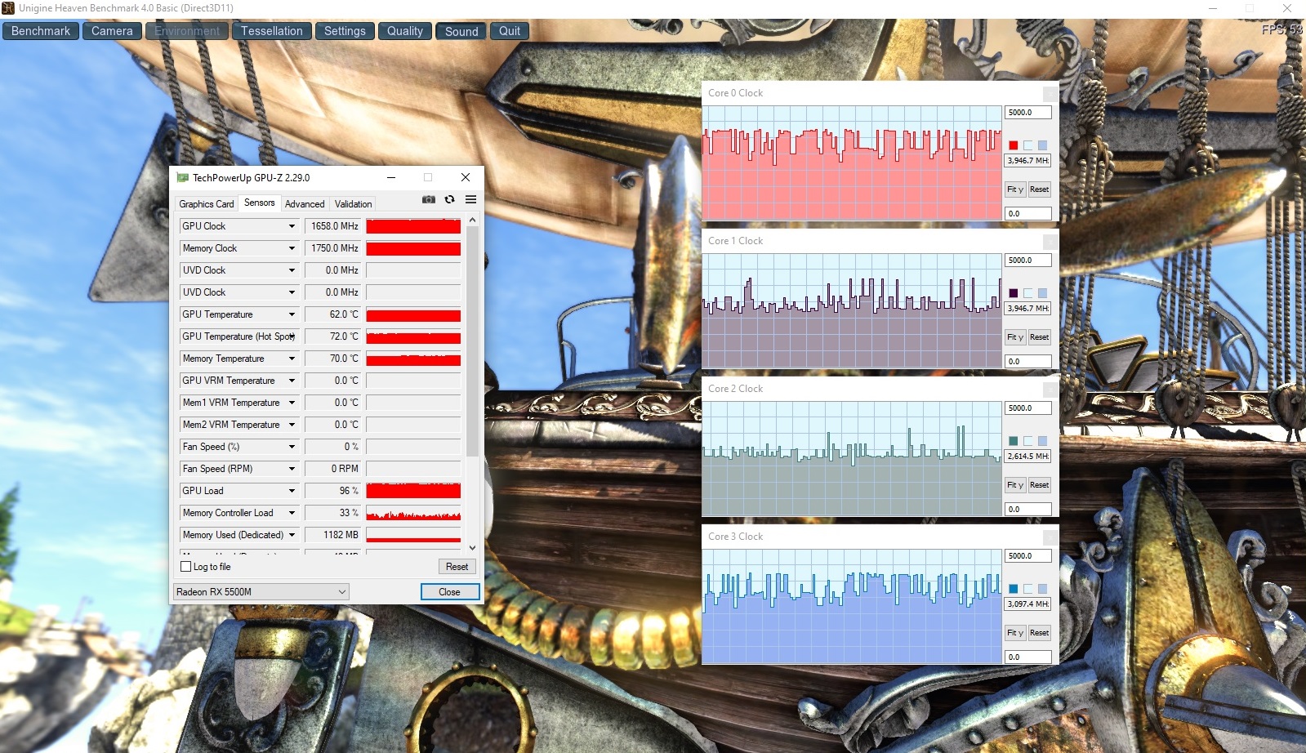Image resolution: width=1306 pixels, height=753 pixels.
Task: Click Quit in Heaven menu
Action: pyautogui.click(x=510, y=31)
